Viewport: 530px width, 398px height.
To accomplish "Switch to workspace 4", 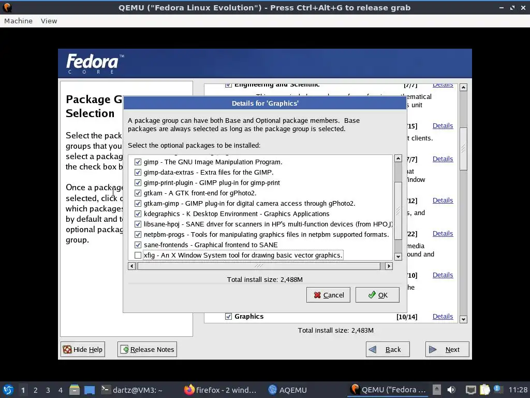I will click(61, 390).
